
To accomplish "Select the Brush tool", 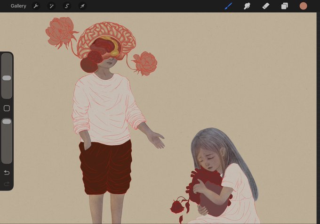I will (228, 6).
